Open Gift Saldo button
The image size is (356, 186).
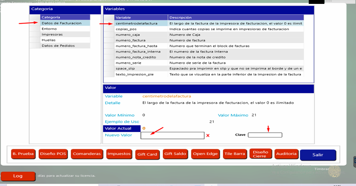click(x=175, y=154)
